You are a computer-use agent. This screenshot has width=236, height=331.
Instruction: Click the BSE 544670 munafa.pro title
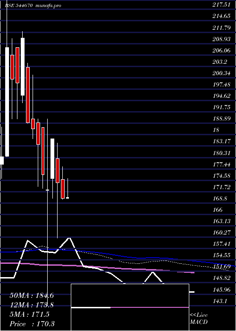33,6
